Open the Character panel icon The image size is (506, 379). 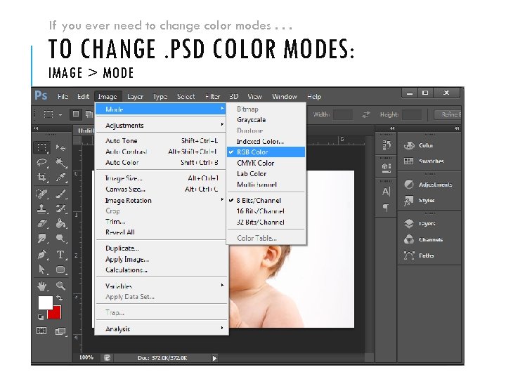(387, 192)
